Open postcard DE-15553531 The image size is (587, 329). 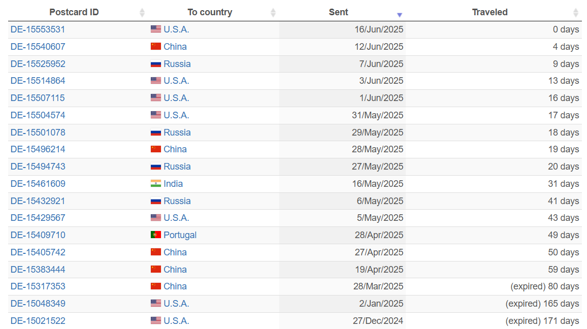pyautogui.click(x=38, y=29)
